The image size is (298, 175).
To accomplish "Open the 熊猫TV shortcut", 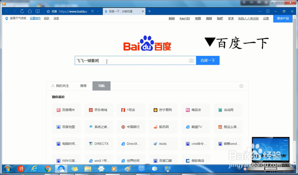I will 196,127.
